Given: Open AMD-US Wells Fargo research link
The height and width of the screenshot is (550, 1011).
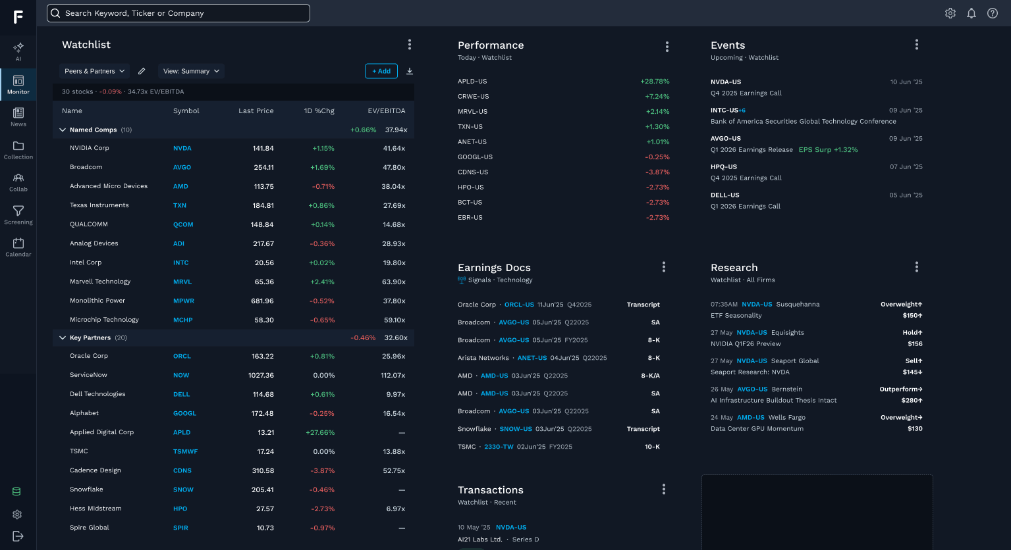Looking at the screenshot, I should tap(751, 418).
